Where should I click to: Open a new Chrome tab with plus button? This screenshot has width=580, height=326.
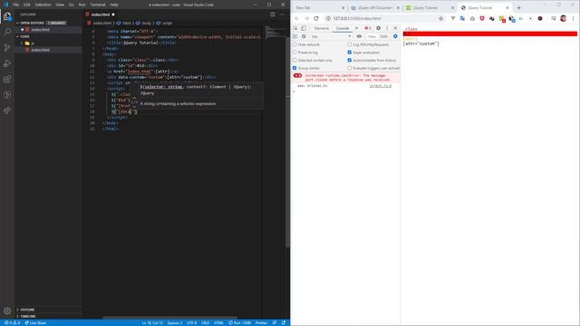click(x=518, y=8)
